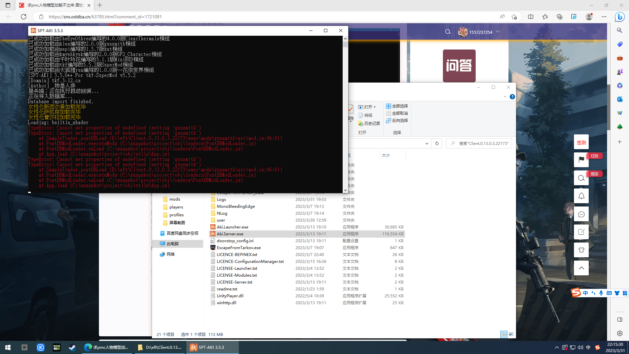Click the notification bell on webpage
629x354 pixels.
581,196
